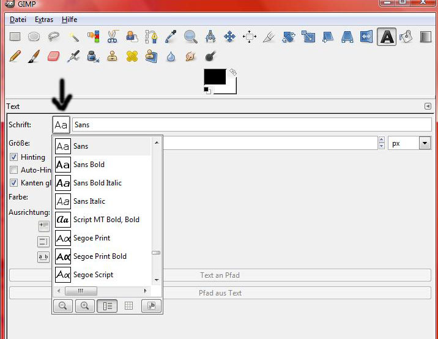This screenshot has height=339, width=438.
Task: Enable the Auto-Hinting checkbox
Action: 14,170
